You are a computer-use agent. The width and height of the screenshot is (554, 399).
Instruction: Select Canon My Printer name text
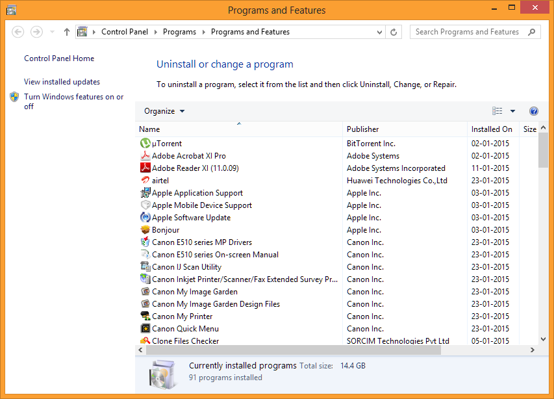pyautogui.click(x=183, y=316)
